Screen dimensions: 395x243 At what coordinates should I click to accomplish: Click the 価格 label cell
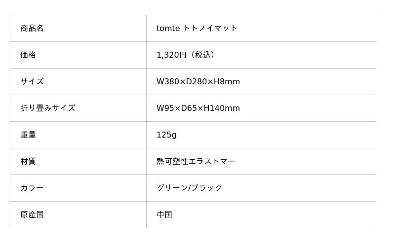pos(28,55)
